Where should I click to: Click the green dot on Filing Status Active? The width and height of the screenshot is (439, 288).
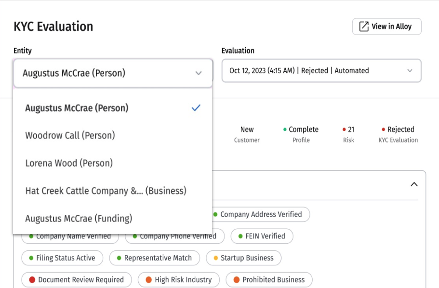31,258
